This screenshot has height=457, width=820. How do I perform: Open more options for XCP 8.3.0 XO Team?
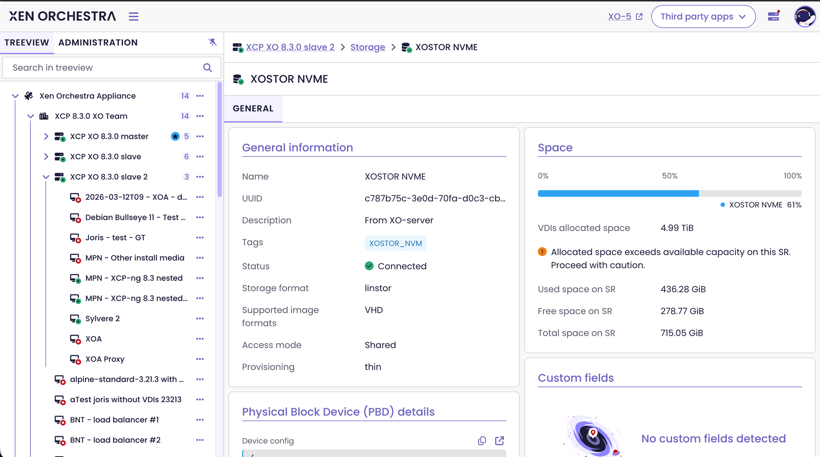pos(200,116)
